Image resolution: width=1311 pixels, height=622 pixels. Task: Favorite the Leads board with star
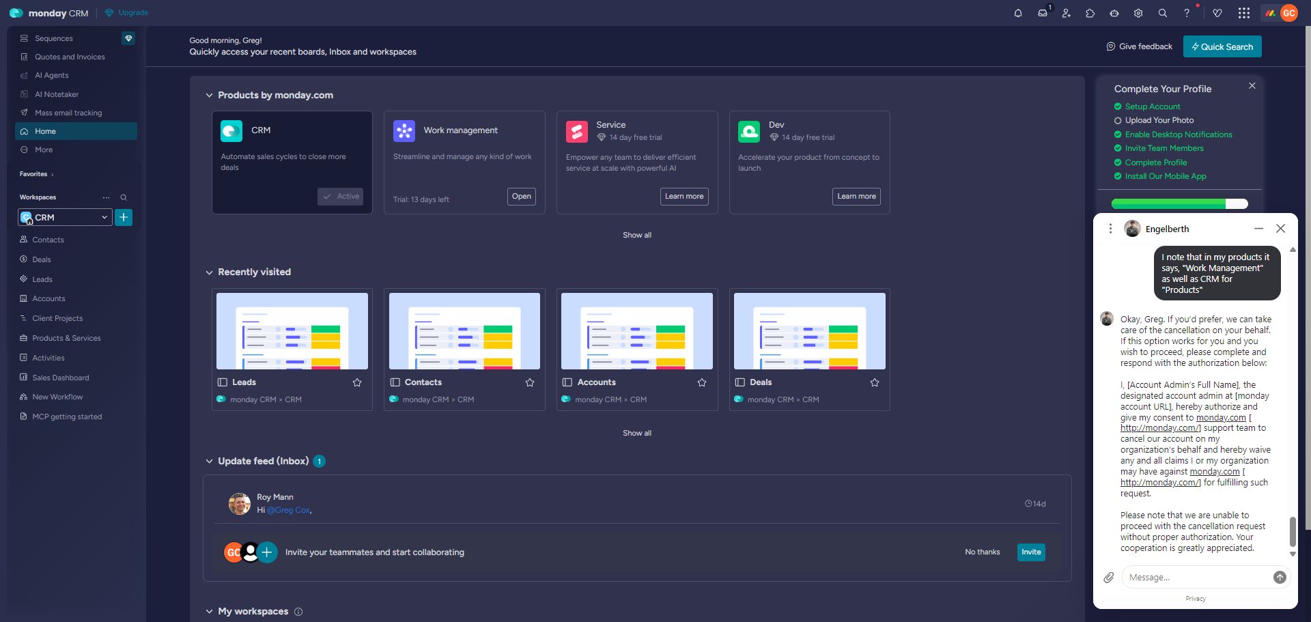(357, 383)
